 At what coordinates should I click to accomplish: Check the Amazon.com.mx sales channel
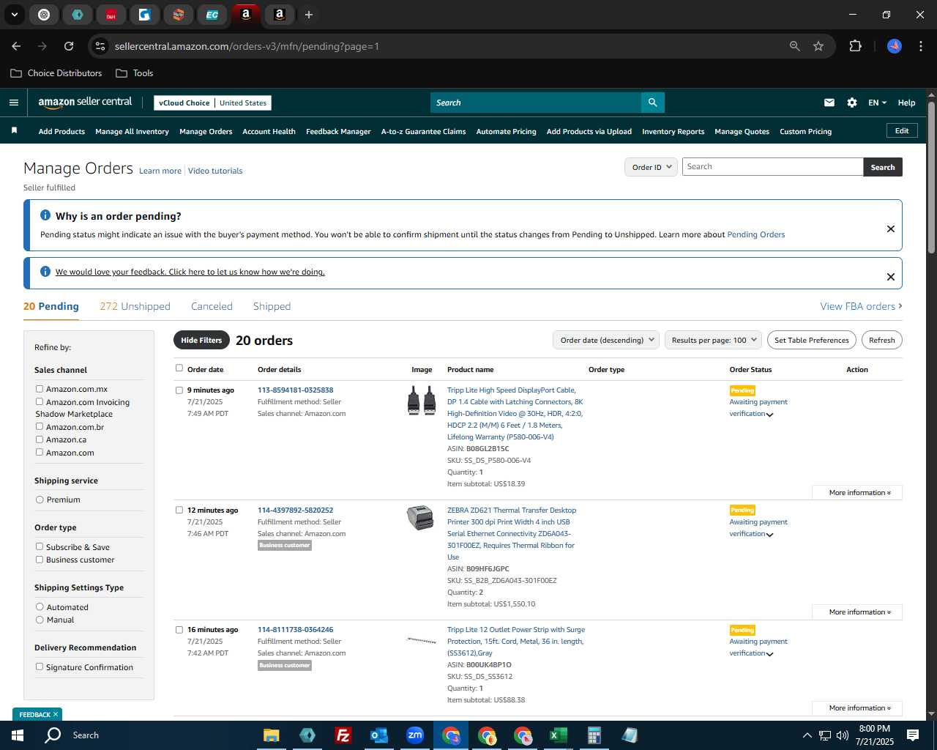[40, 389]
